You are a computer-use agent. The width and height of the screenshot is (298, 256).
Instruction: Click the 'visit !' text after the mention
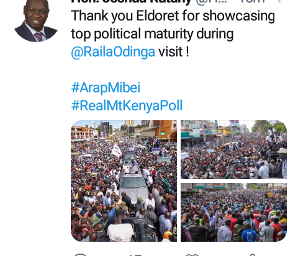click(174, 51)
